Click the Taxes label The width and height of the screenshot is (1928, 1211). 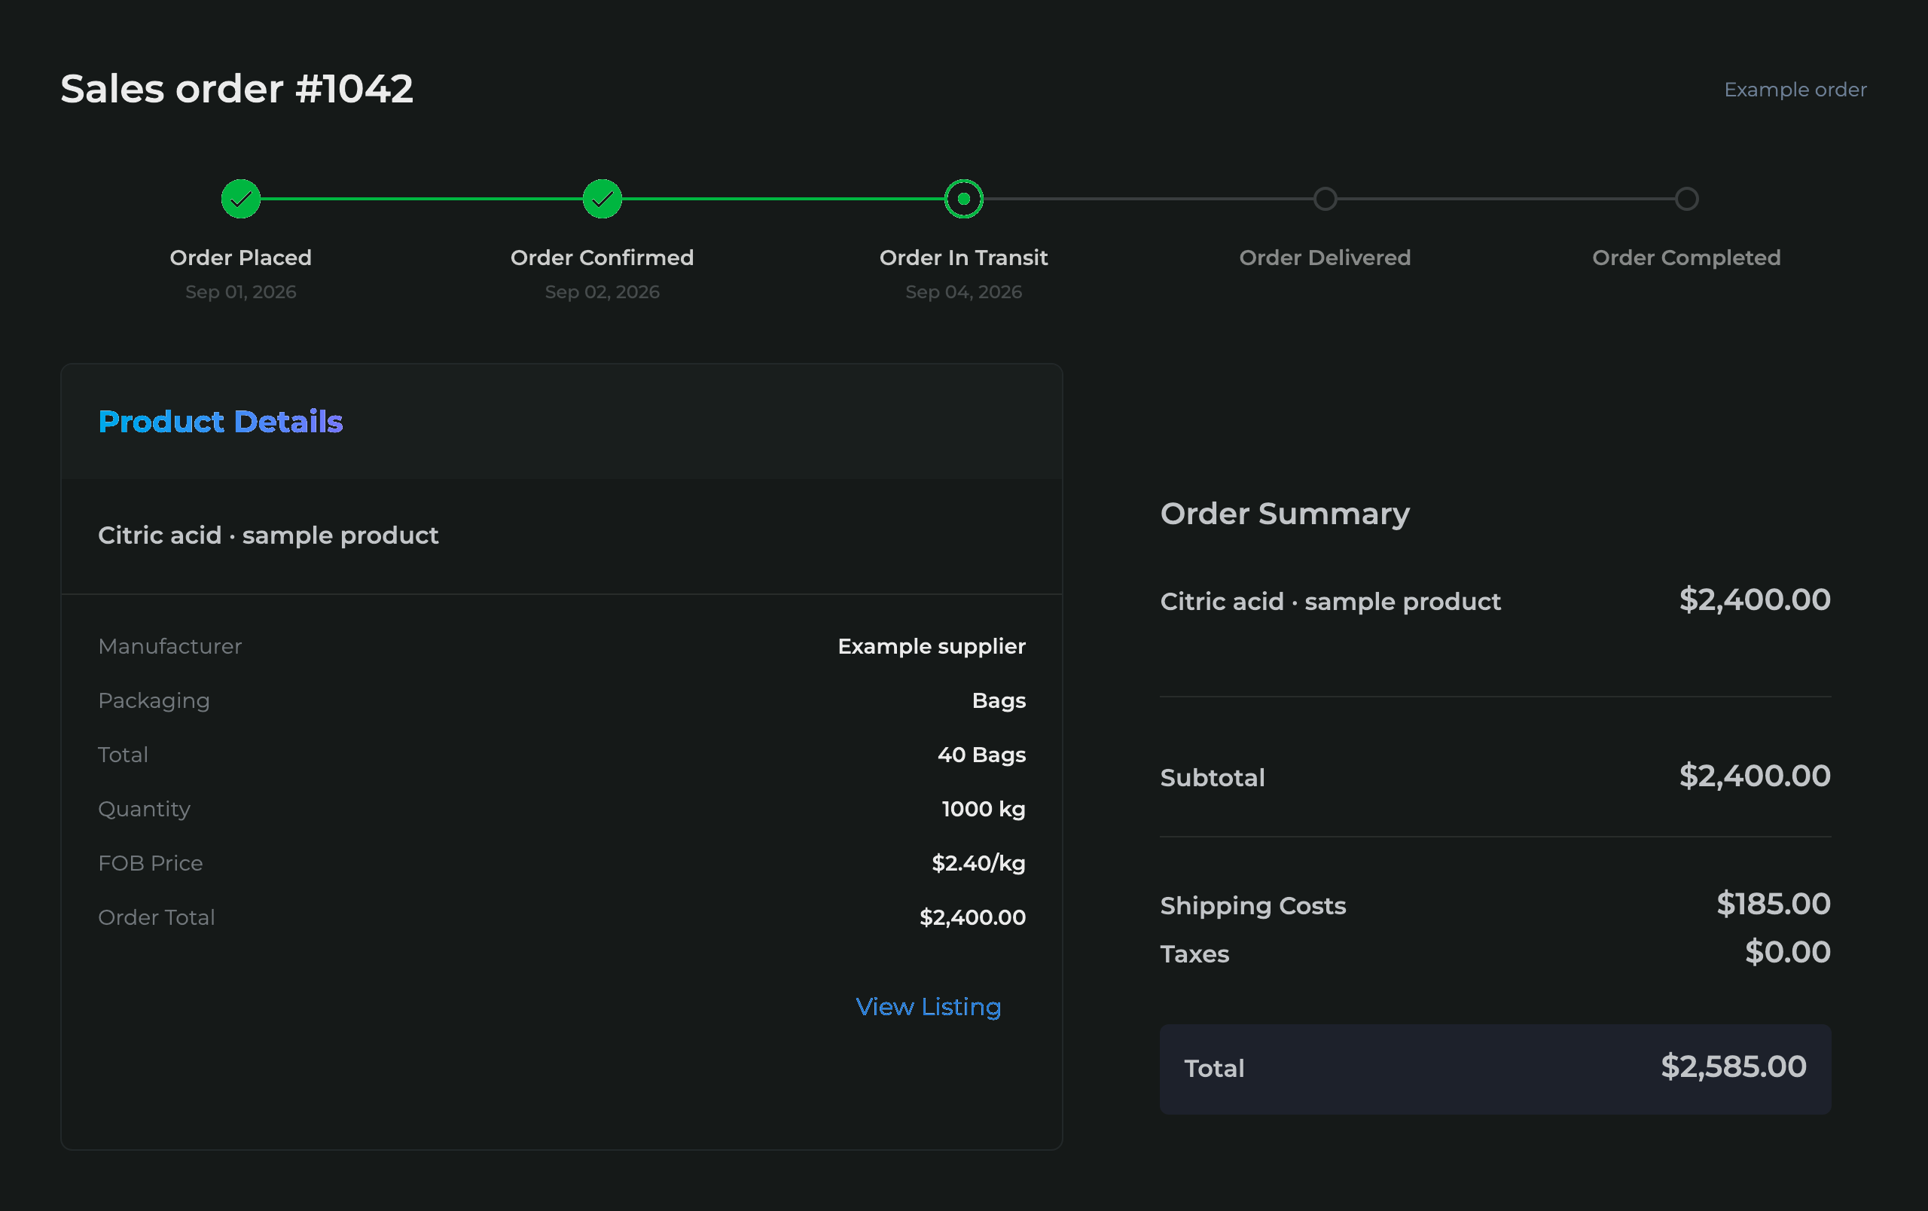point(1194,954)
